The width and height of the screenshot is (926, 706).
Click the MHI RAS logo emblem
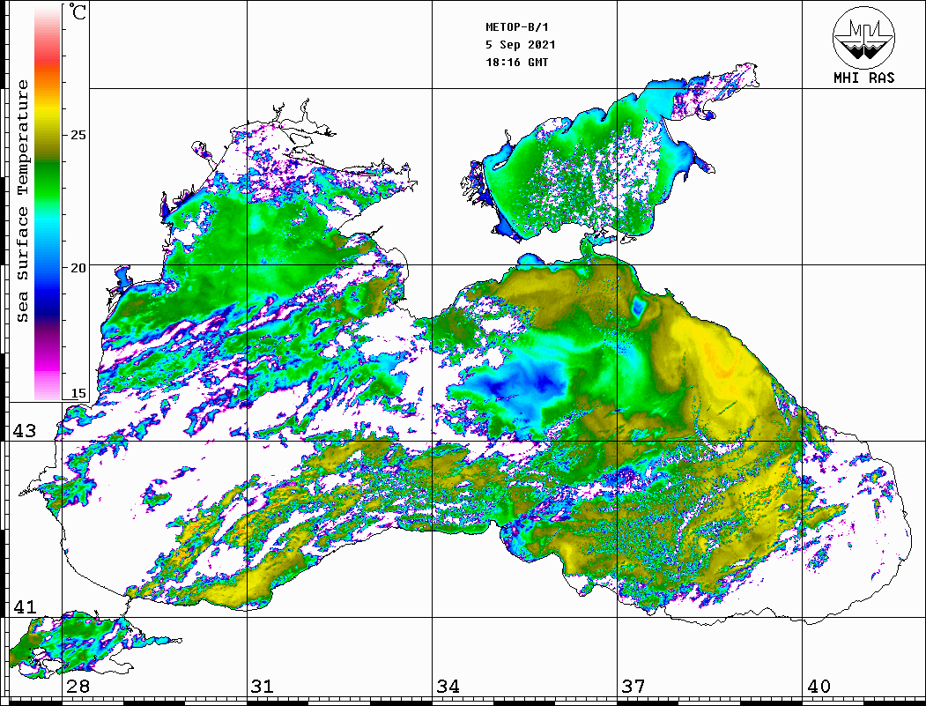coord(863,37)
